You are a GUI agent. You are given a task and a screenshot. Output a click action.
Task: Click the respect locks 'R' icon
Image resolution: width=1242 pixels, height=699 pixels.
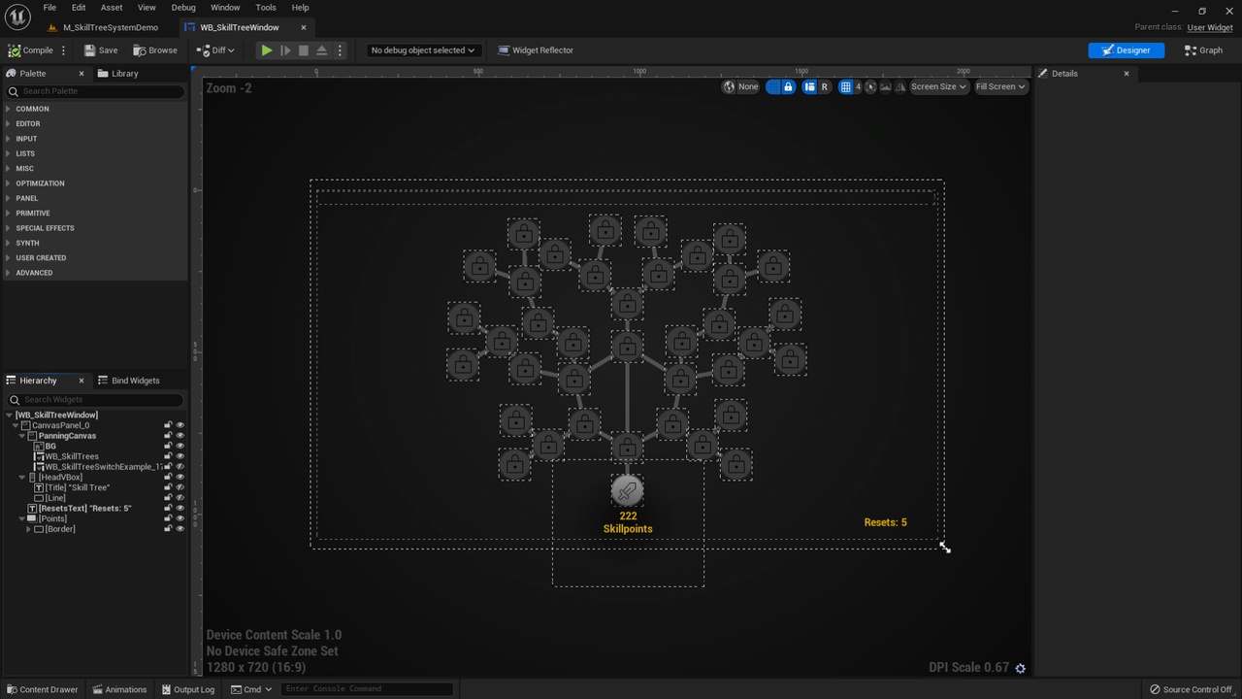click(x=824, y=86)
